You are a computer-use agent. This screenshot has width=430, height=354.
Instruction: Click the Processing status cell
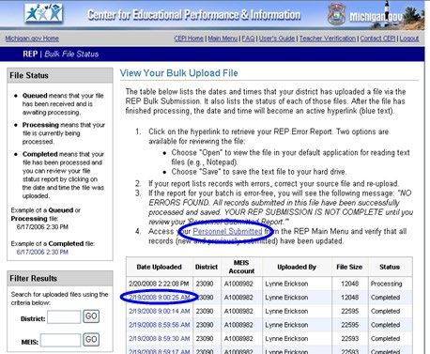point(387,284)
